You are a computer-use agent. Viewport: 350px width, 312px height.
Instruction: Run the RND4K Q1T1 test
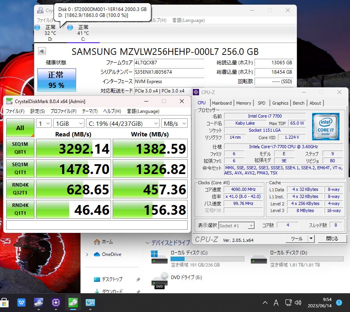(x=20, y=209)
